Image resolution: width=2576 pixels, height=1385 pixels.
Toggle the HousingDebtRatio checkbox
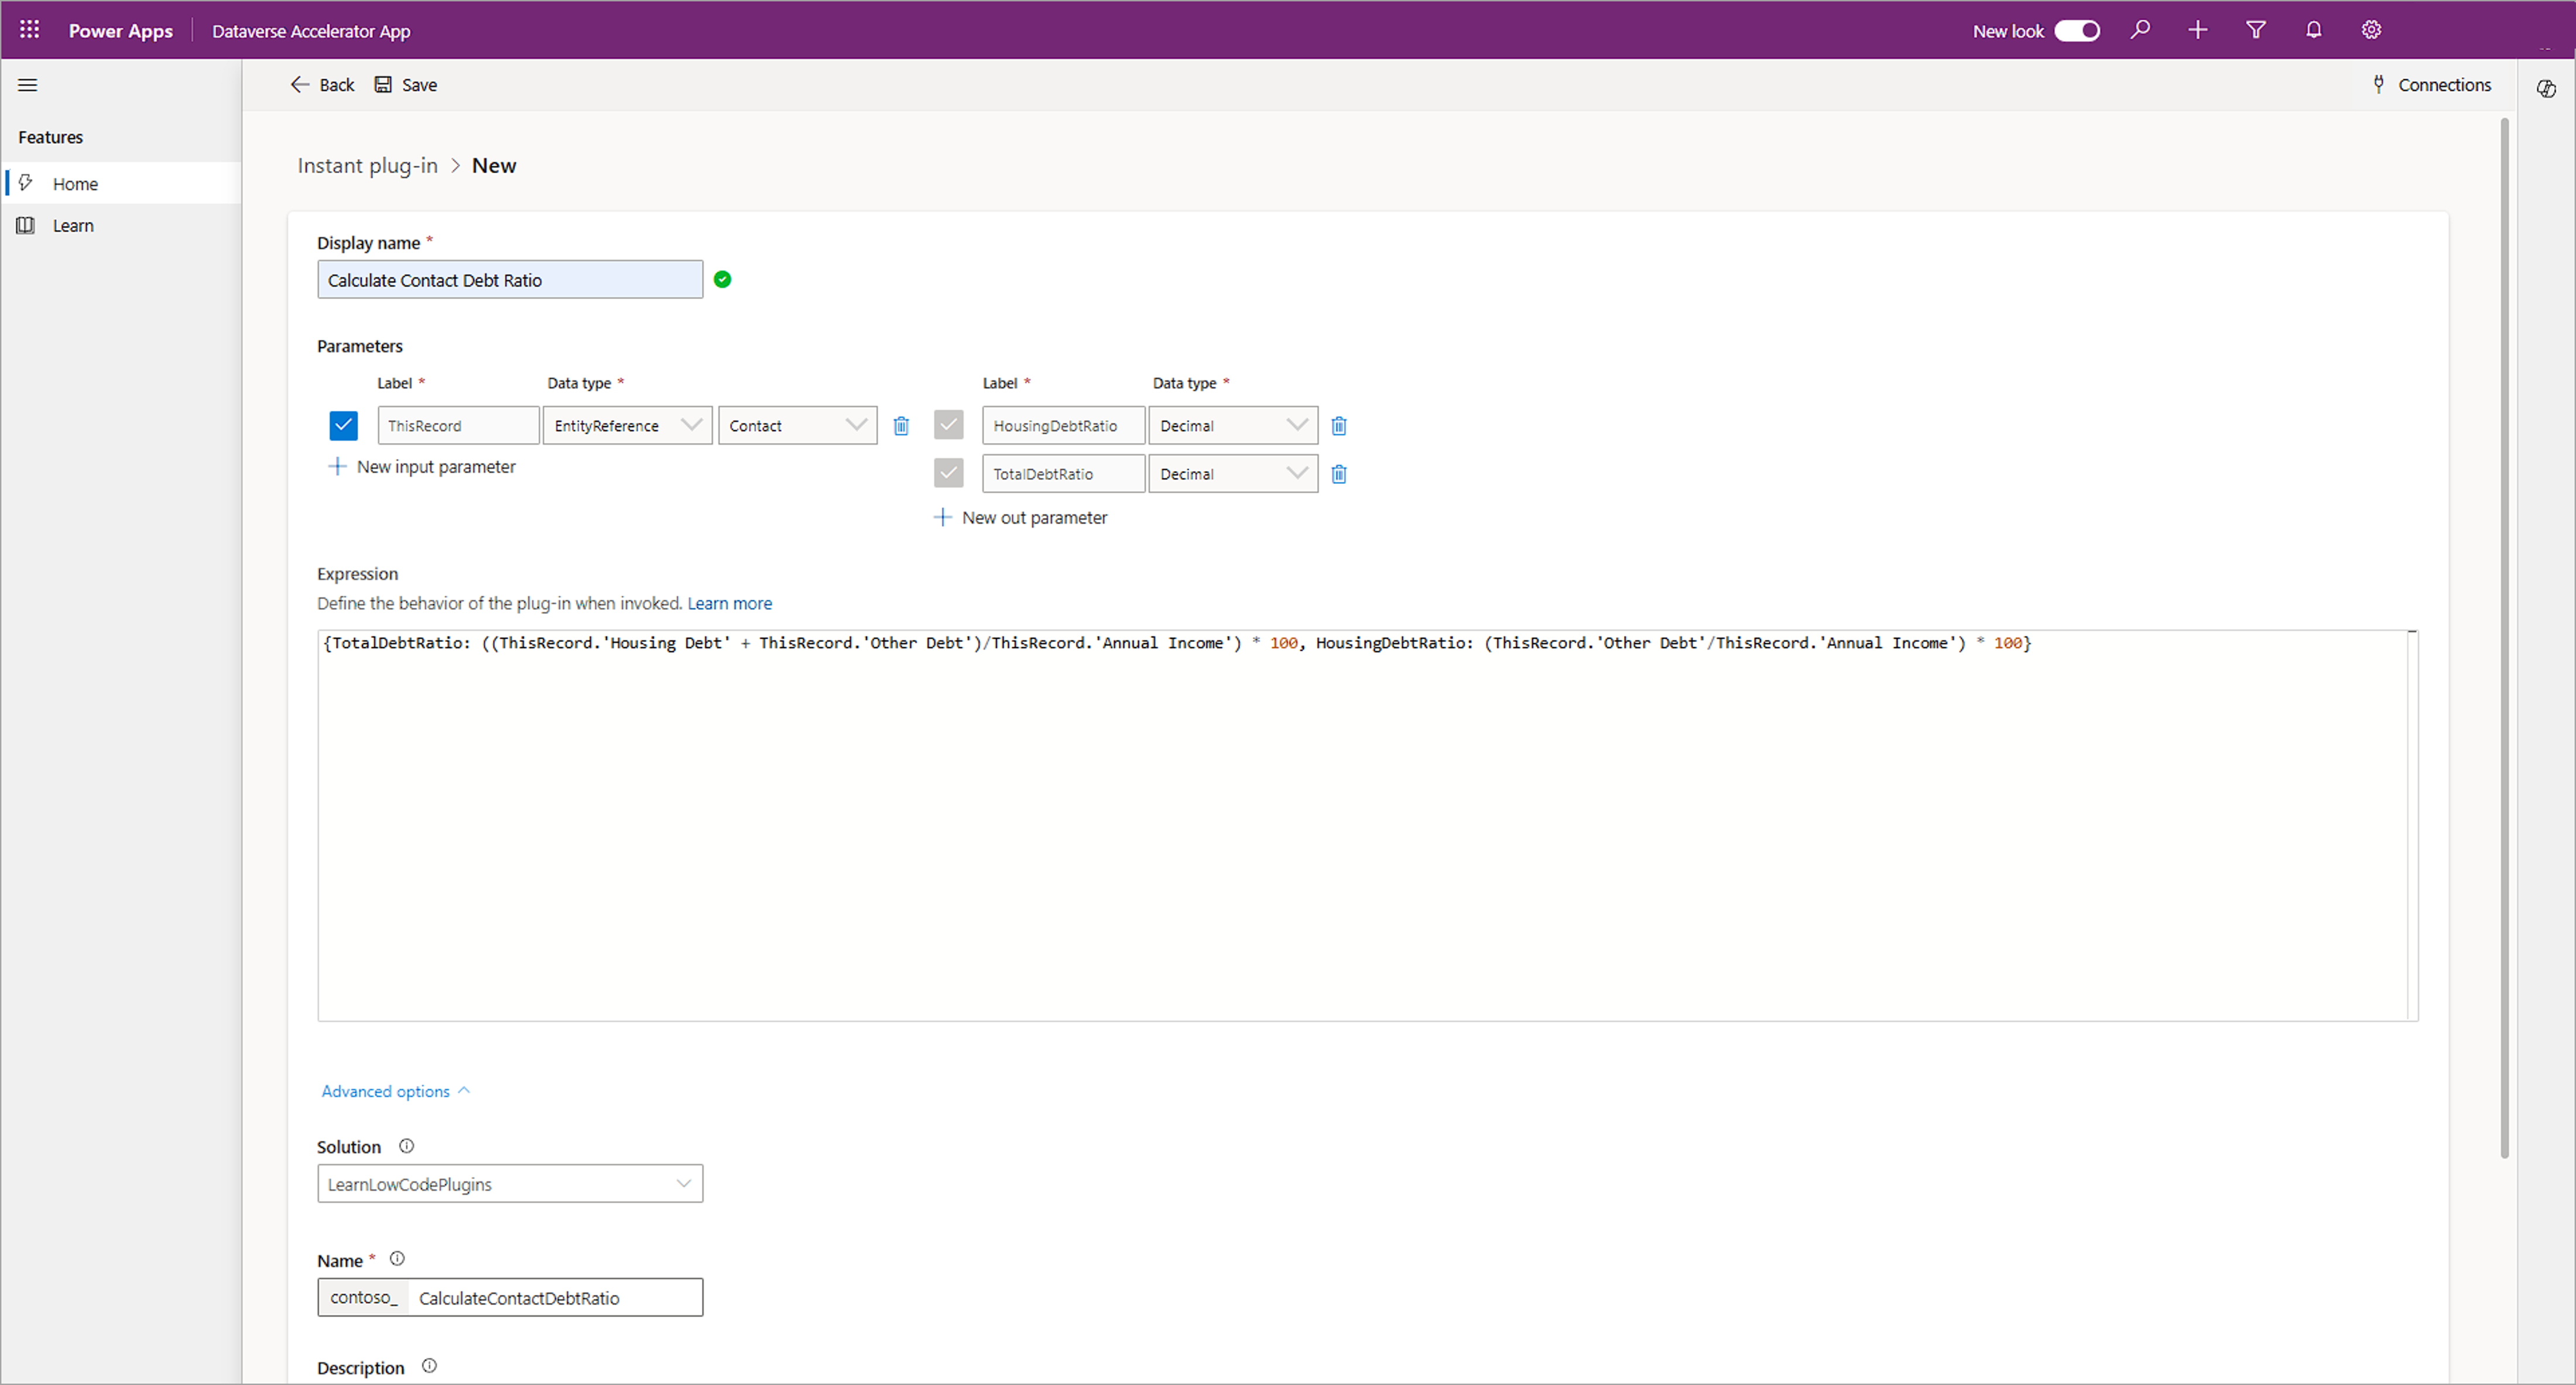948,426
